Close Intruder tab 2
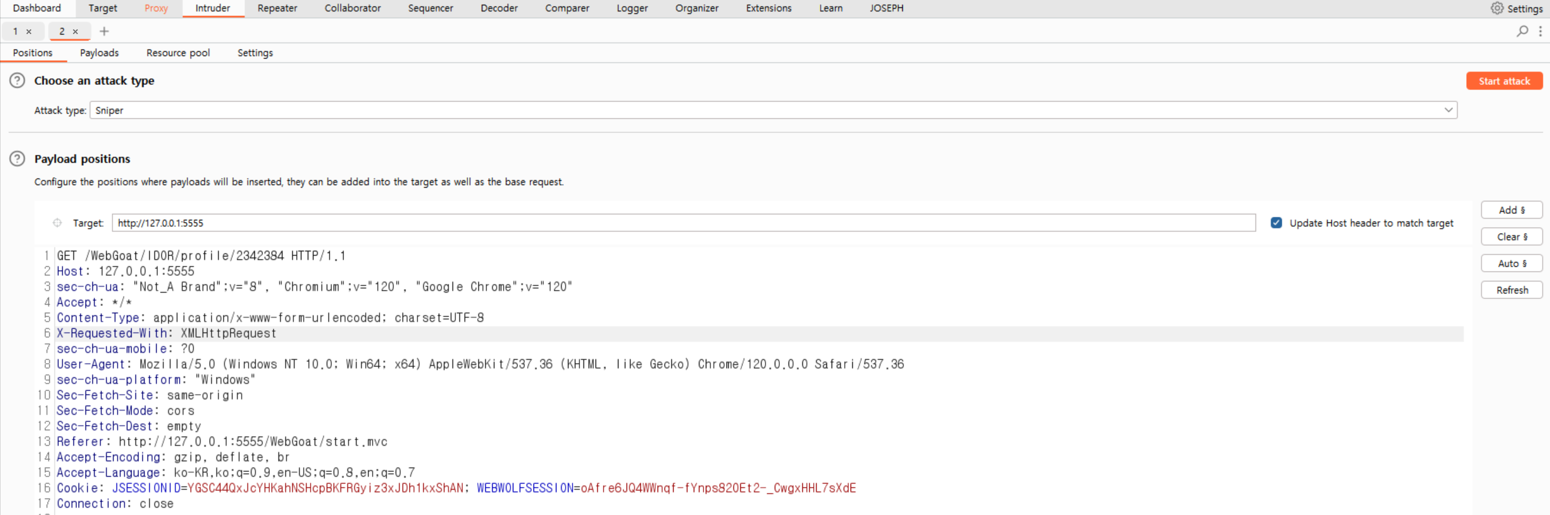1550x515 pixels. click(x=75, y=32)
